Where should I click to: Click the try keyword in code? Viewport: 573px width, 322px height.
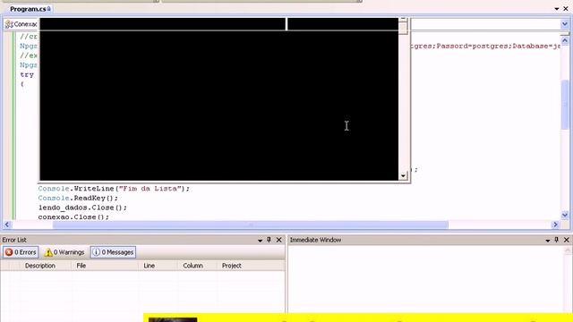click(27, 74)
